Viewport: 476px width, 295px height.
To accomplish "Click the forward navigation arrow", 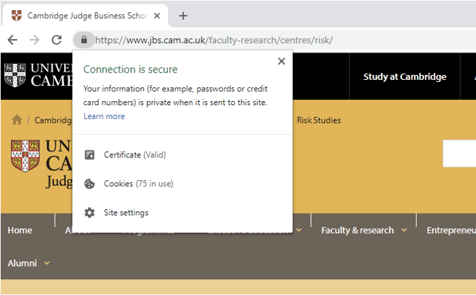I will [34, 40].
